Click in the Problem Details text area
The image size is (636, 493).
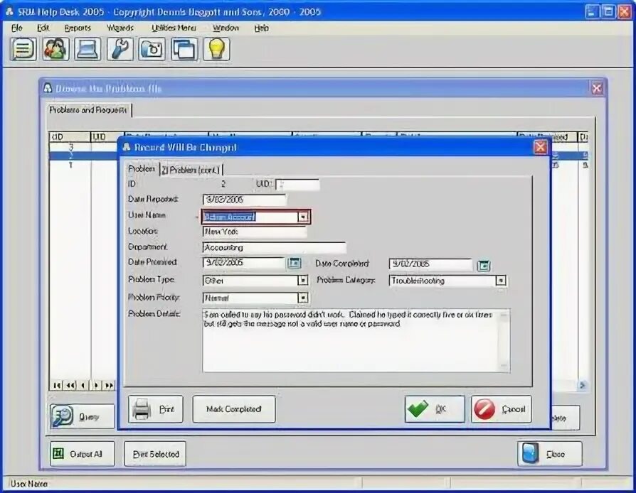pos(351,341)
